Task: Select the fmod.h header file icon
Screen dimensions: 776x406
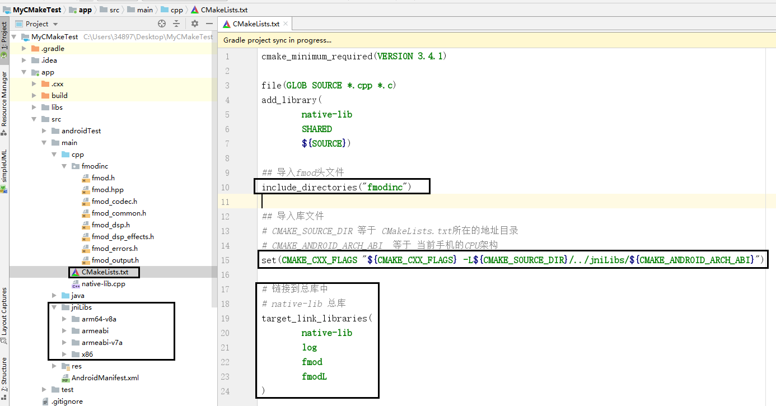Action: click(x=86, y=178)
